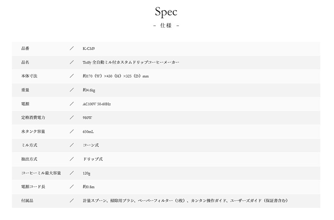This screenshot has width=334, height=220.
Task: Click the 付属品 accessories list text
Action: pos(185,200)
